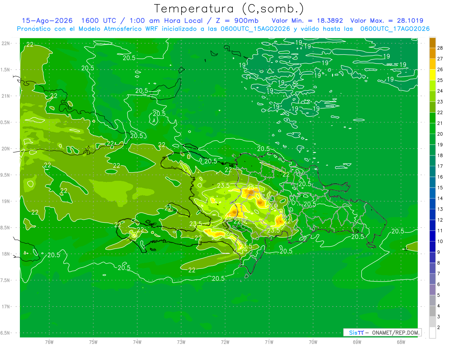Click the 15 label on the color scale
This screenshot has height=347, width=450.
point(441,188)
